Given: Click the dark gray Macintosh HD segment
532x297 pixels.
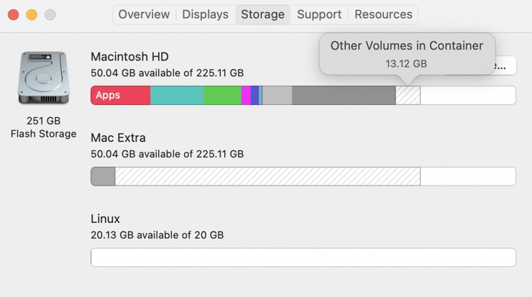Looking at the screenshot, I should click(x=344, y=96).
